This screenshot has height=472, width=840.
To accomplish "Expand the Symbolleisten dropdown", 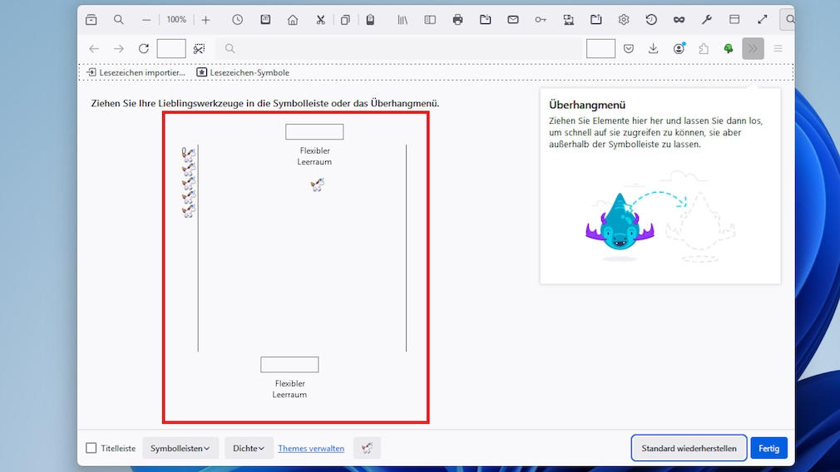I will point(180,448).
